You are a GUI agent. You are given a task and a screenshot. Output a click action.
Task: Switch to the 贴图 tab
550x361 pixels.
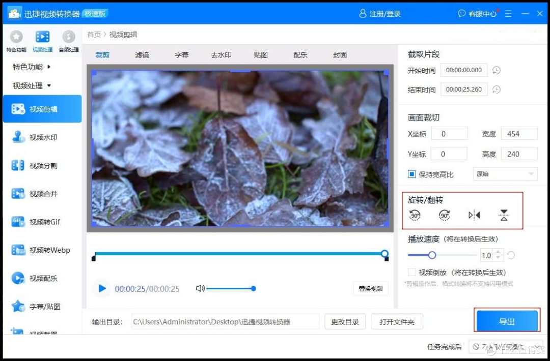pos(261,54)
